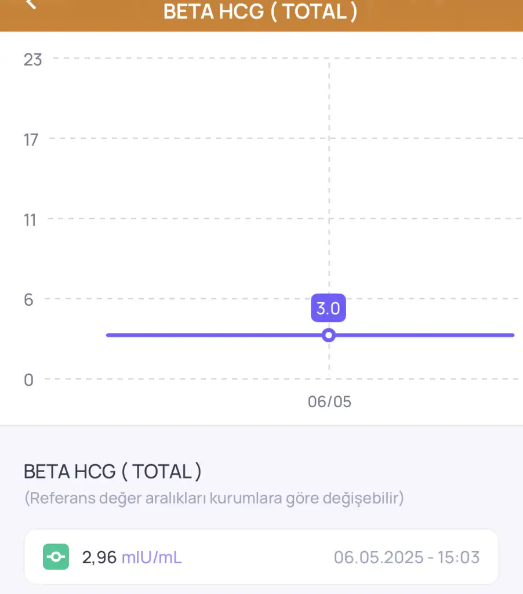This screenshot has width=523, height=594.
Task: Click the 6 y-axis label
Action: (28, 300)
